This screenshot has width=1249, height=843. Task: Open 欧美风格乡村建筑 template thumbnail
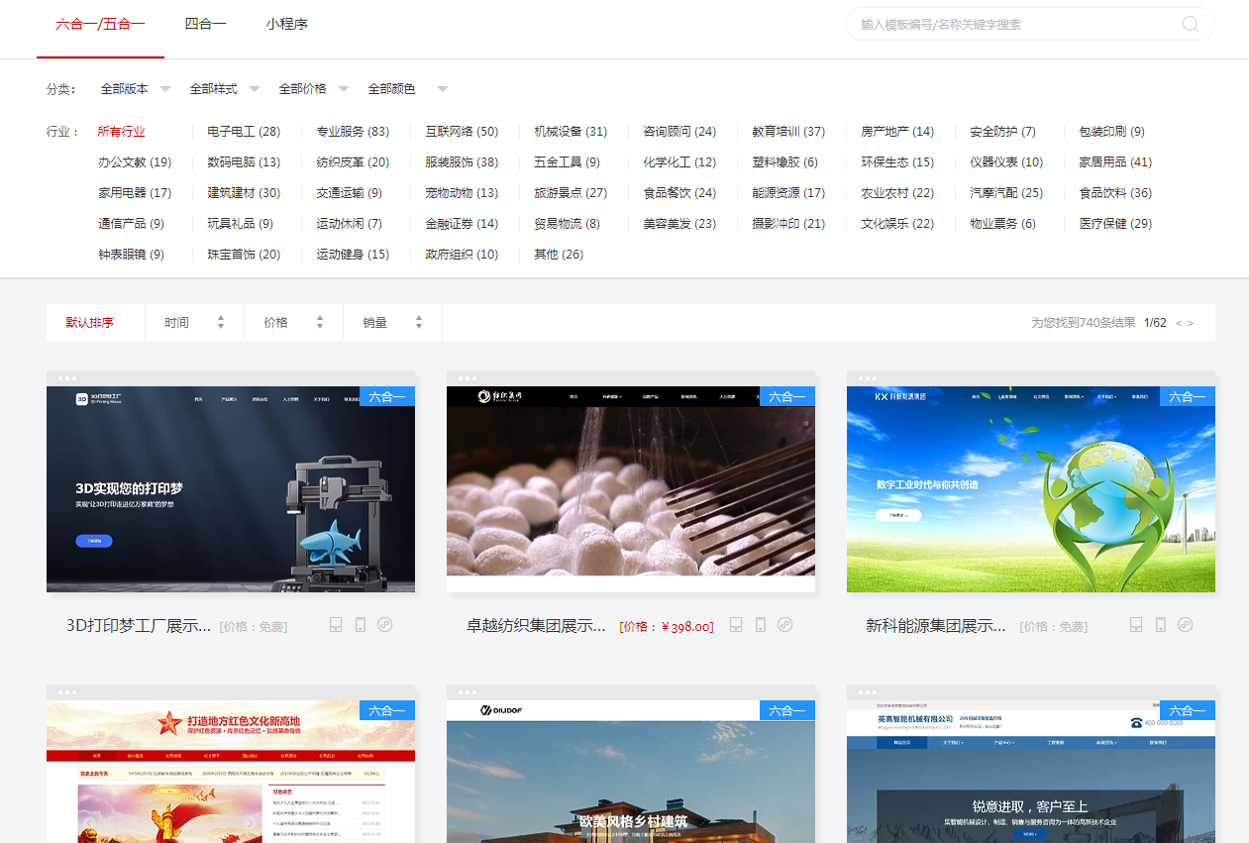(631, 772)
